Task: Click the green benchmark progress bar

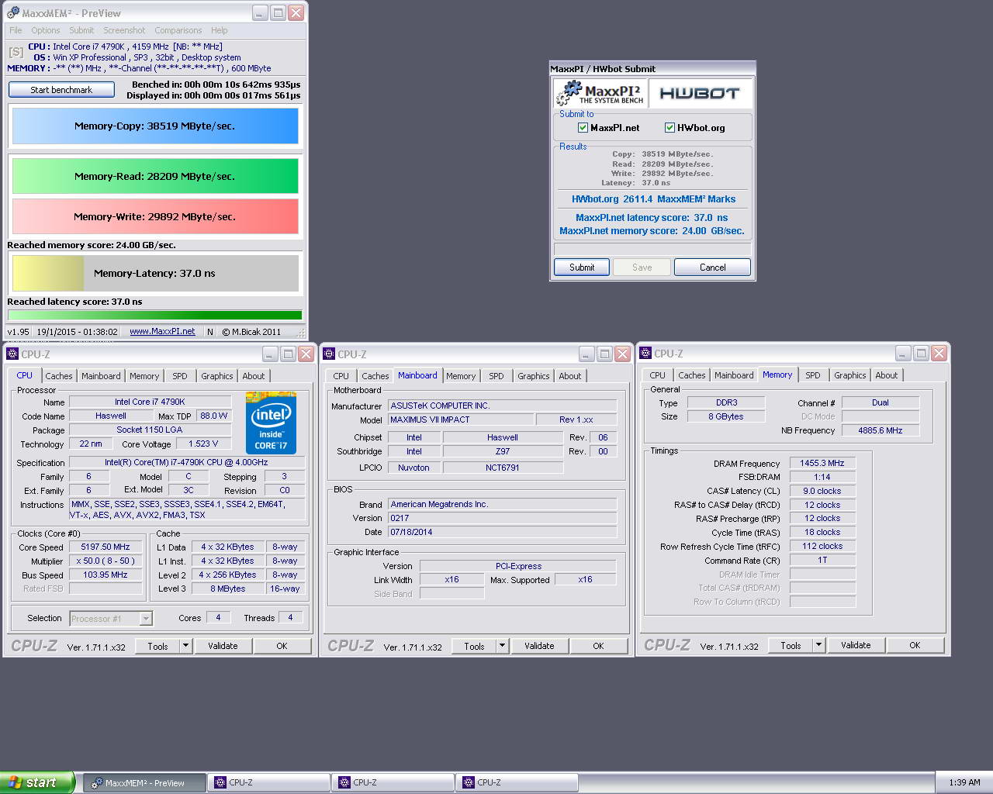Action: point(154,315)
